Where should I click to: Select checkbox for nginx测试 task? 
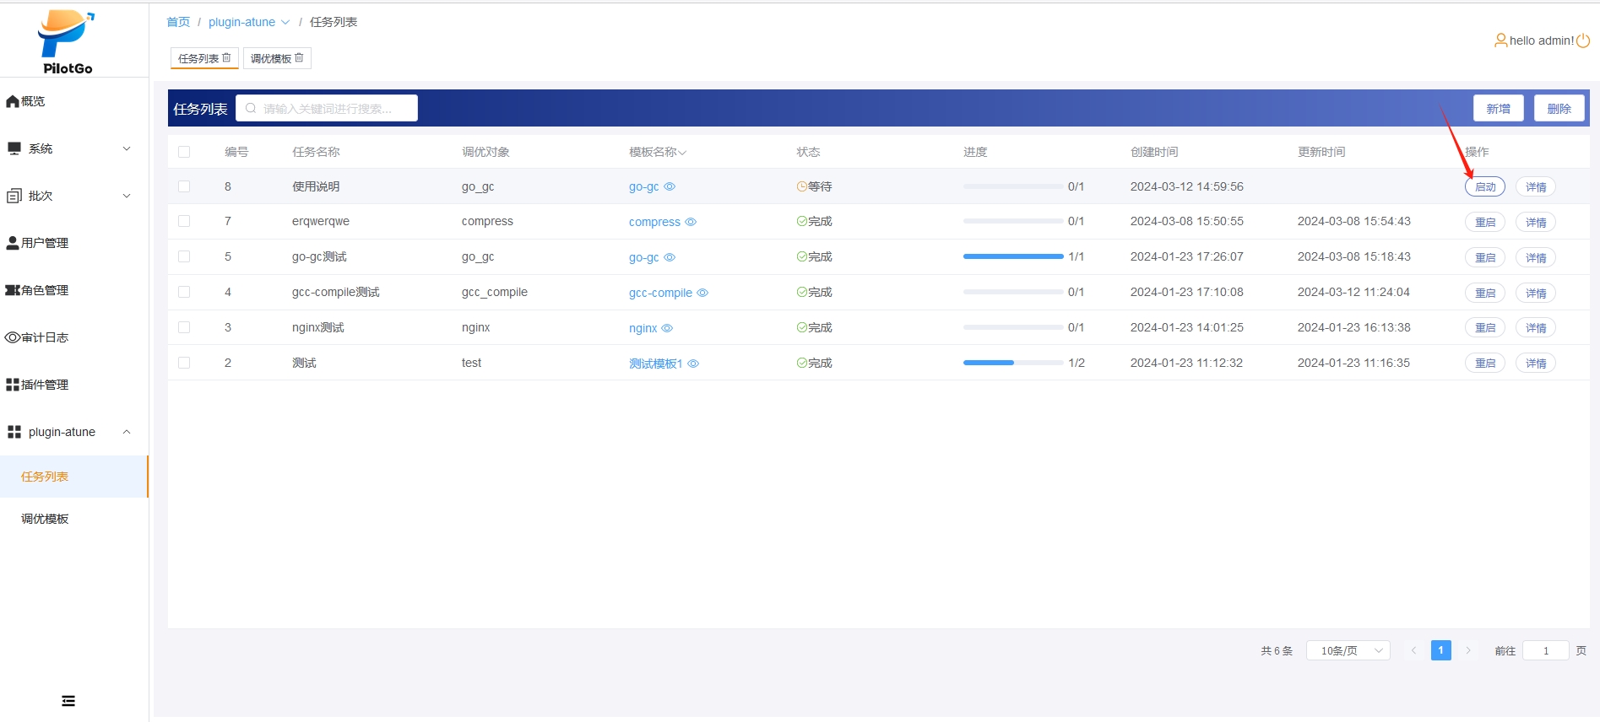184,327
